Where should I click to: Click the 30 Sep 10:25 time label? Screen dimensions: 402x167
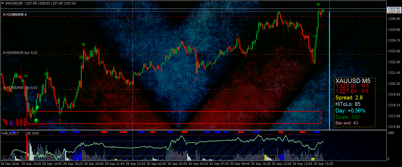(260, 164)
